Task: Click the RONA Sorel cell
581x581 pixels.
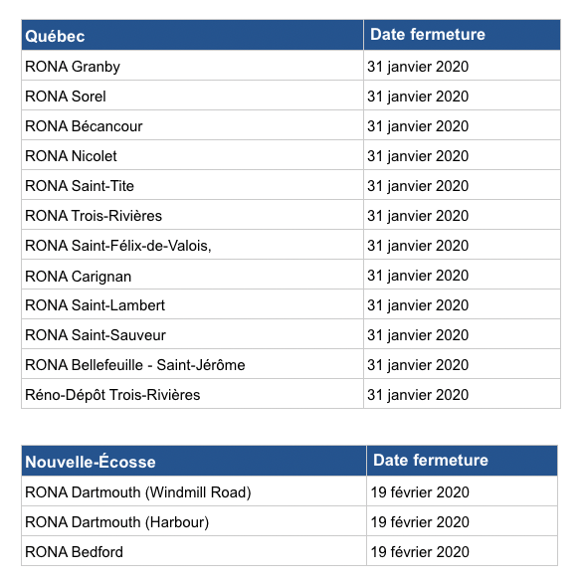Action: pyautogui.click(x=192, y=96)
